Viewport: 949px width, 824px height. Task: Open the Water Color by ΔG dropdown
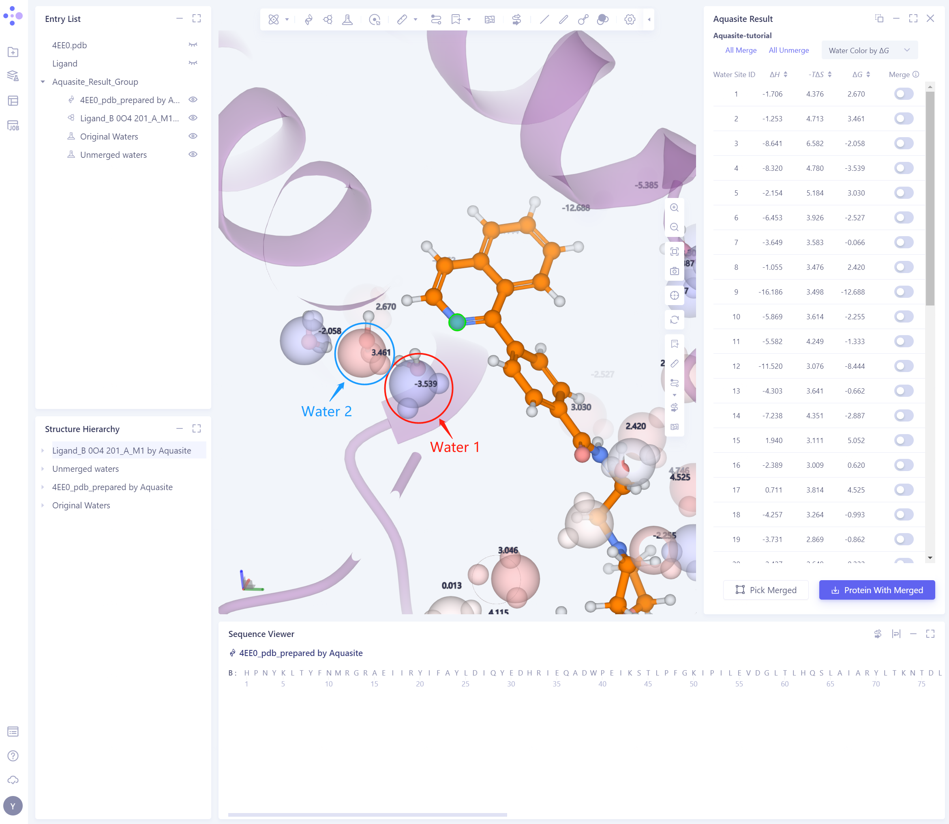(x=869, y=51)
